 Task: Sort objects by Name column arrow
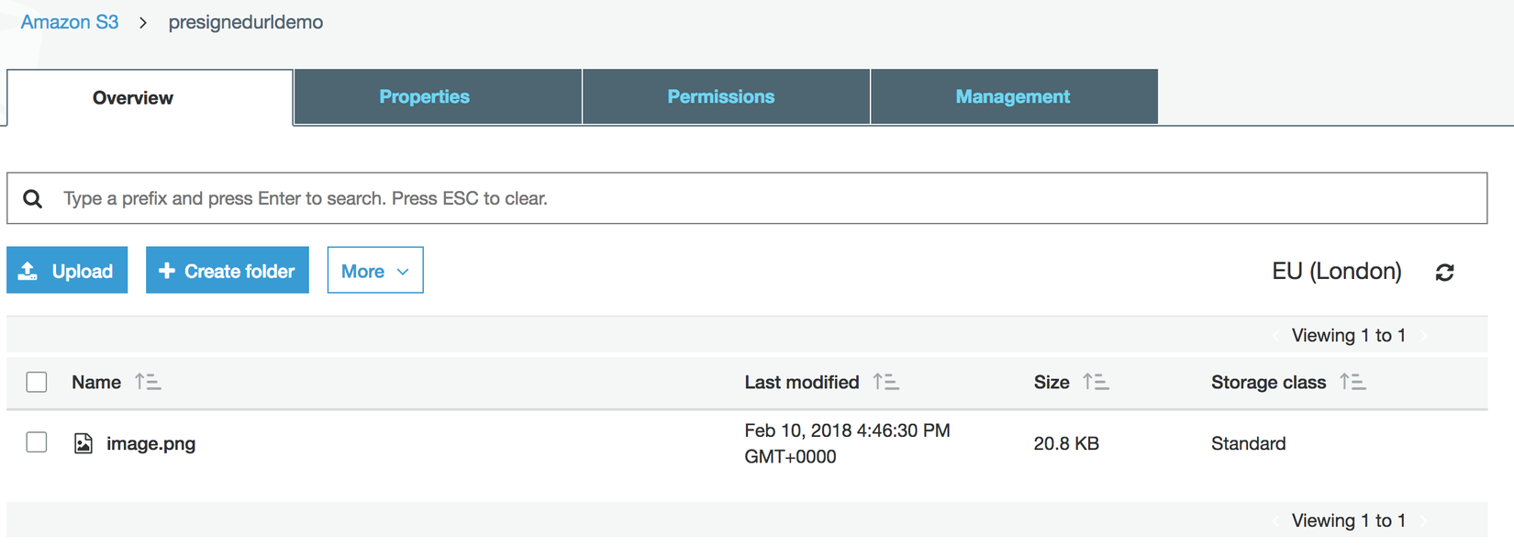147,382
